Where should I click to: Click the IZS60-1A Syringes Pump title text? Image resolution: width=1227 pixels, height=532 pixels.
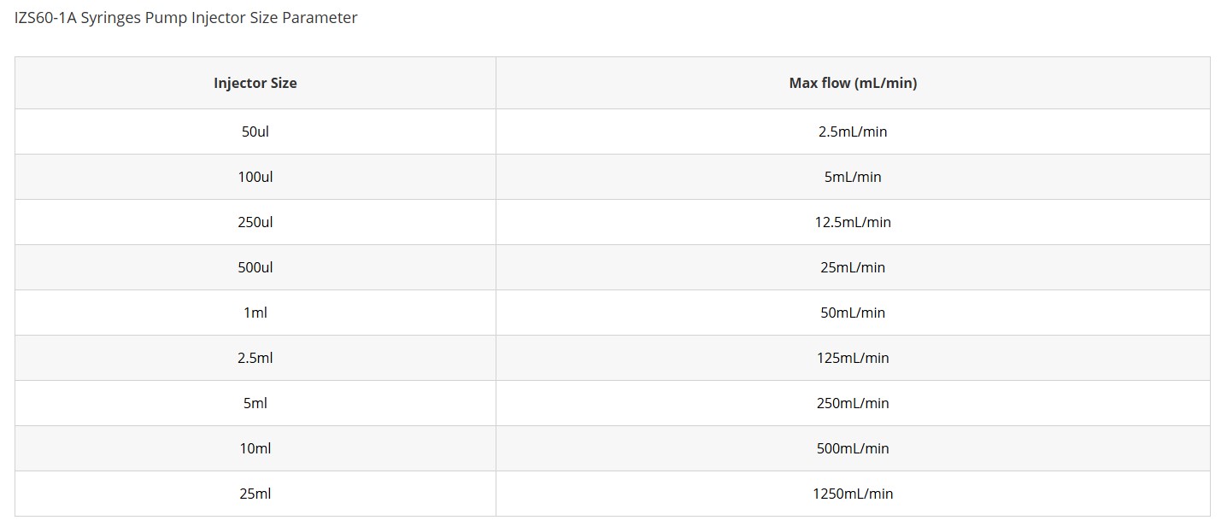(185, 18)
